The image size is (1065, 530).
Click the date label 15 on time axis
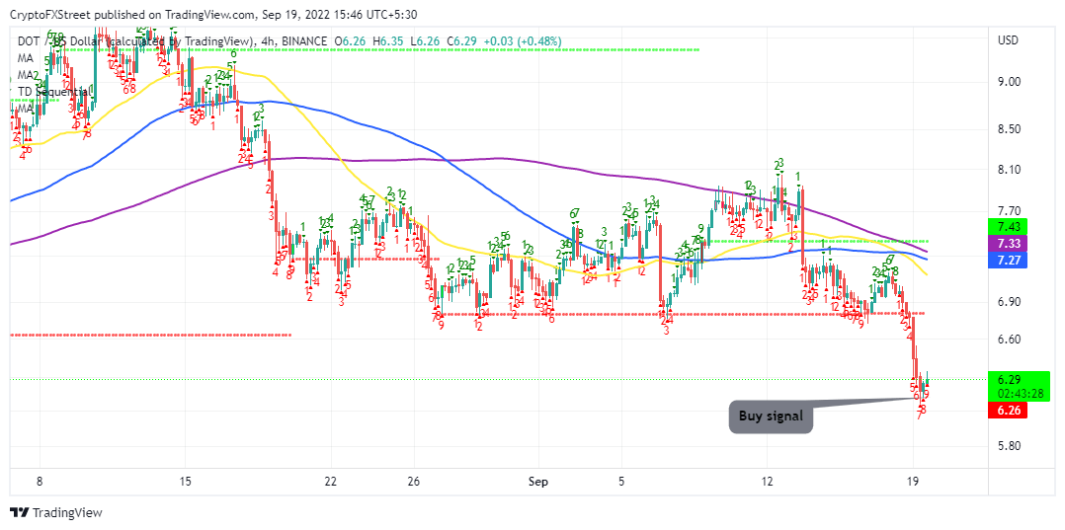tap(185, 481)
